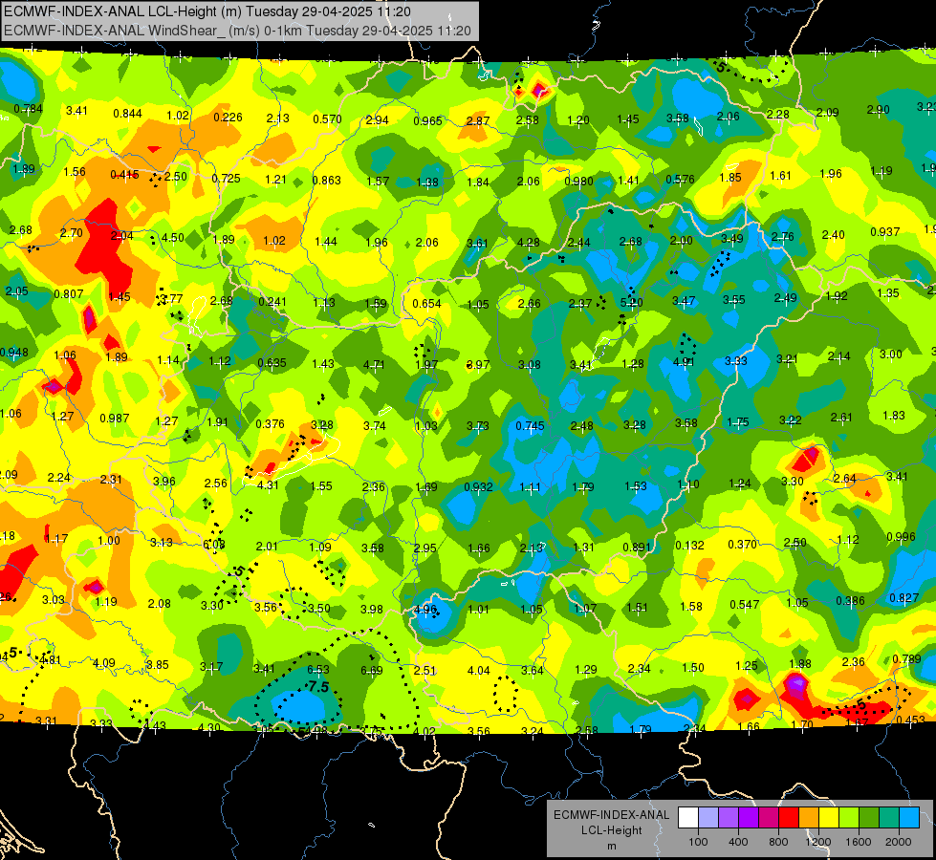Click the wind shear value 0.370
This screenshot has width=936, height=860.
tap(743, 545)
